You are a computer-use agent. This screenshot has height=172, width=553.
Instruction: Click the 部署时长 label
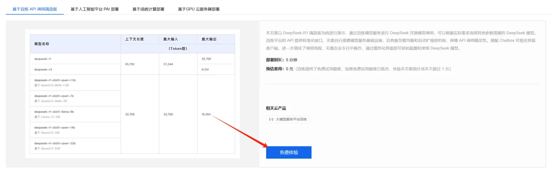(275, 60)
